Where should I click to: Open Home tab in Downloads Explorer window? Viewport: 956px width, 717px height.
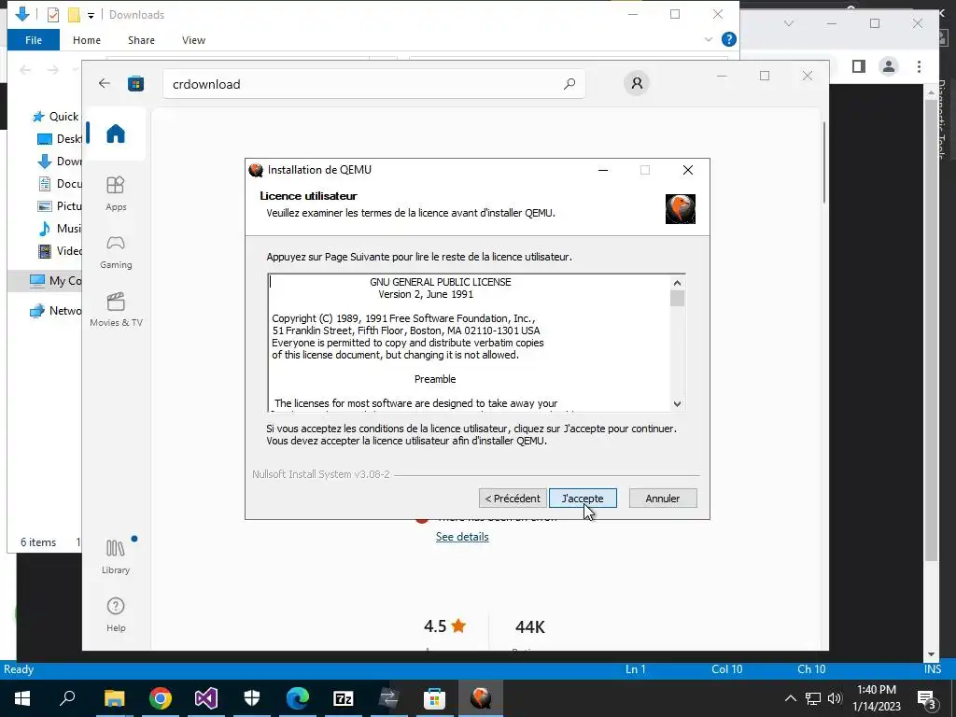coord(87,40)
